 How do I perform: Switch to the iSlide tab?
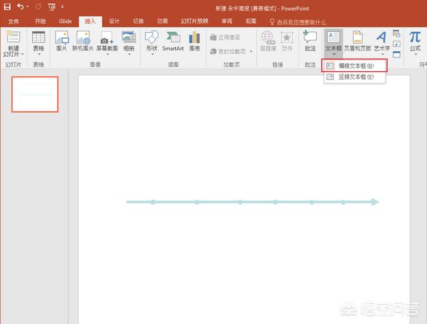(x=65, y=21)
